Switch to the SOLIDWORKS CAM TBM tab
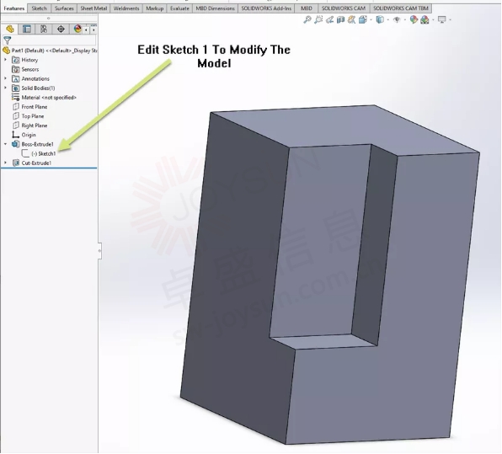Image resolution: width=502 pixels, height=454 pixels. [401, 8]
